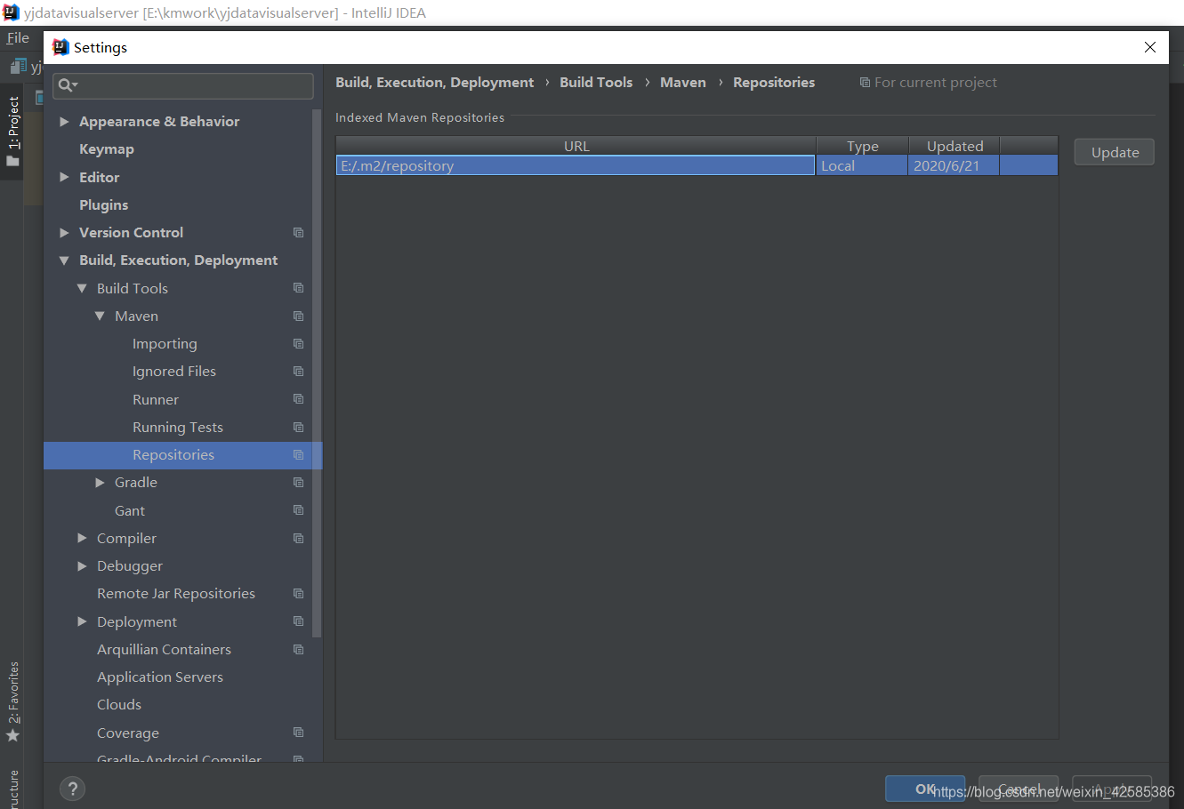
Task: Click the 2020/6/21 updated cell
Action: pyautogui.click(x=954, y=165)
